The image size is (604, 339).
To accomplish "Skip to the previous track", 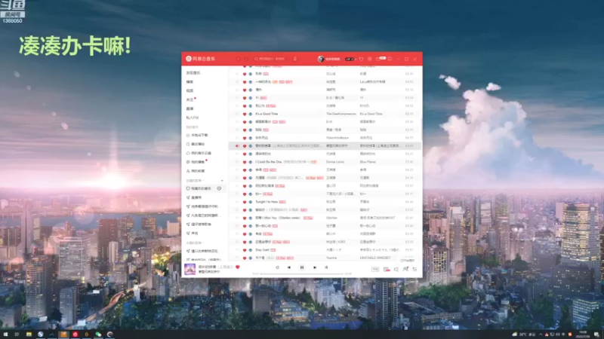I will pos(289,267).
